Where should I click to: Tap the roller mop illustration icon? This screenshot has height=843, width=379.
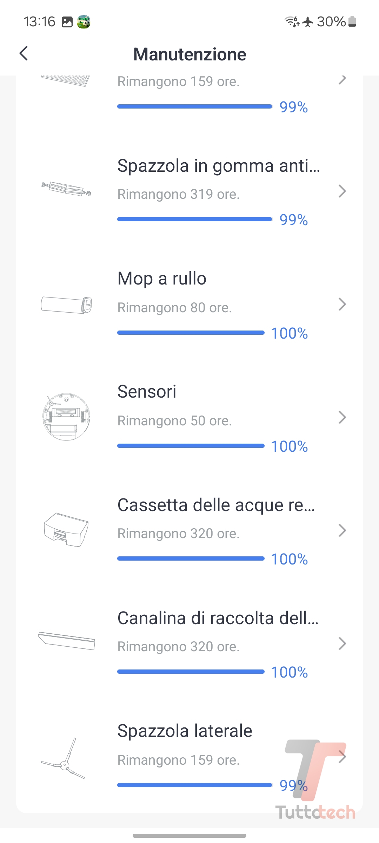66,305
